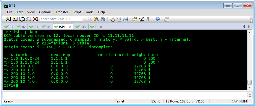Open the Options menu
Screen dimensions: 255x106
45,12
